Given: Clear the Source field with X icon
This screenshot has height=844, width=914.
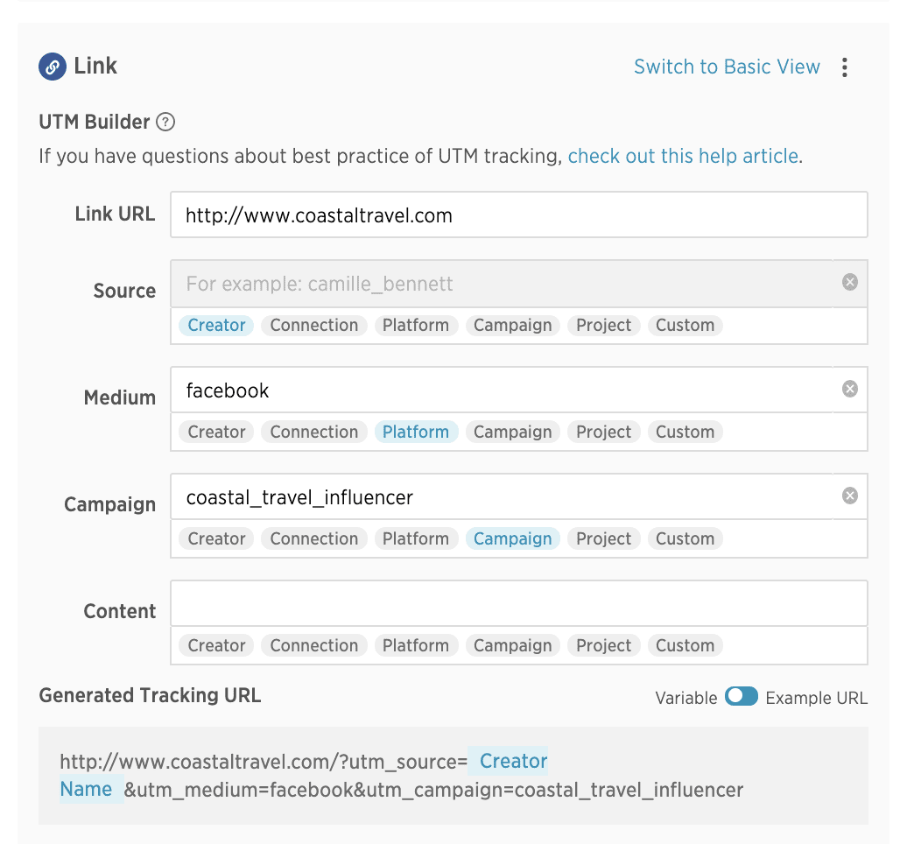Looking at the screenshot, I should point(850,283).
